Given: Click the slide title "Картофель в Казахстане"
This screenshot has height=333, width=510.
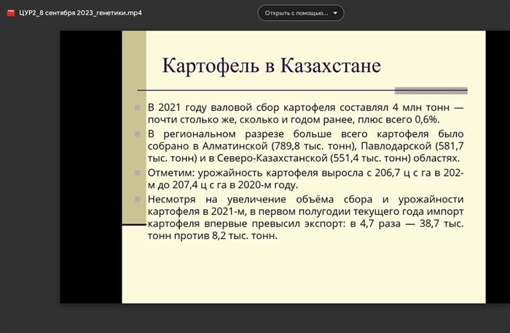Looking at the screenshot, I should 271,66.
